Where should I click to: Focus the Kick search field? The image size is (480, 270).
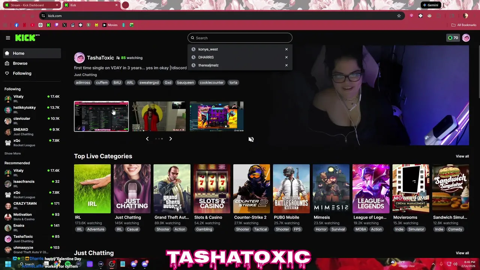[240, 38]
